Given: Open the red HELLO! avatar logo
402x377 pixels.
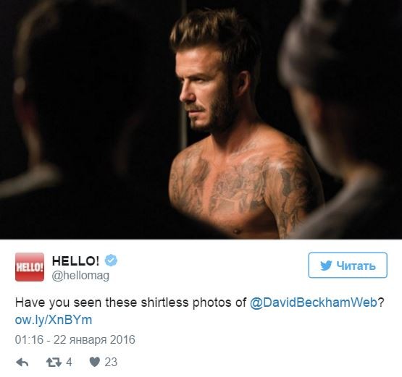Looking at the screenshot, I should pos(30,267).
